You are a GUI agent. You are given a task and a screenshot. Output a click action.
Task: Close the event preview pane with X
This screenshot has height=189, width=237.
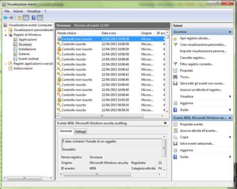pyautogui.click(x=166, y=123)
